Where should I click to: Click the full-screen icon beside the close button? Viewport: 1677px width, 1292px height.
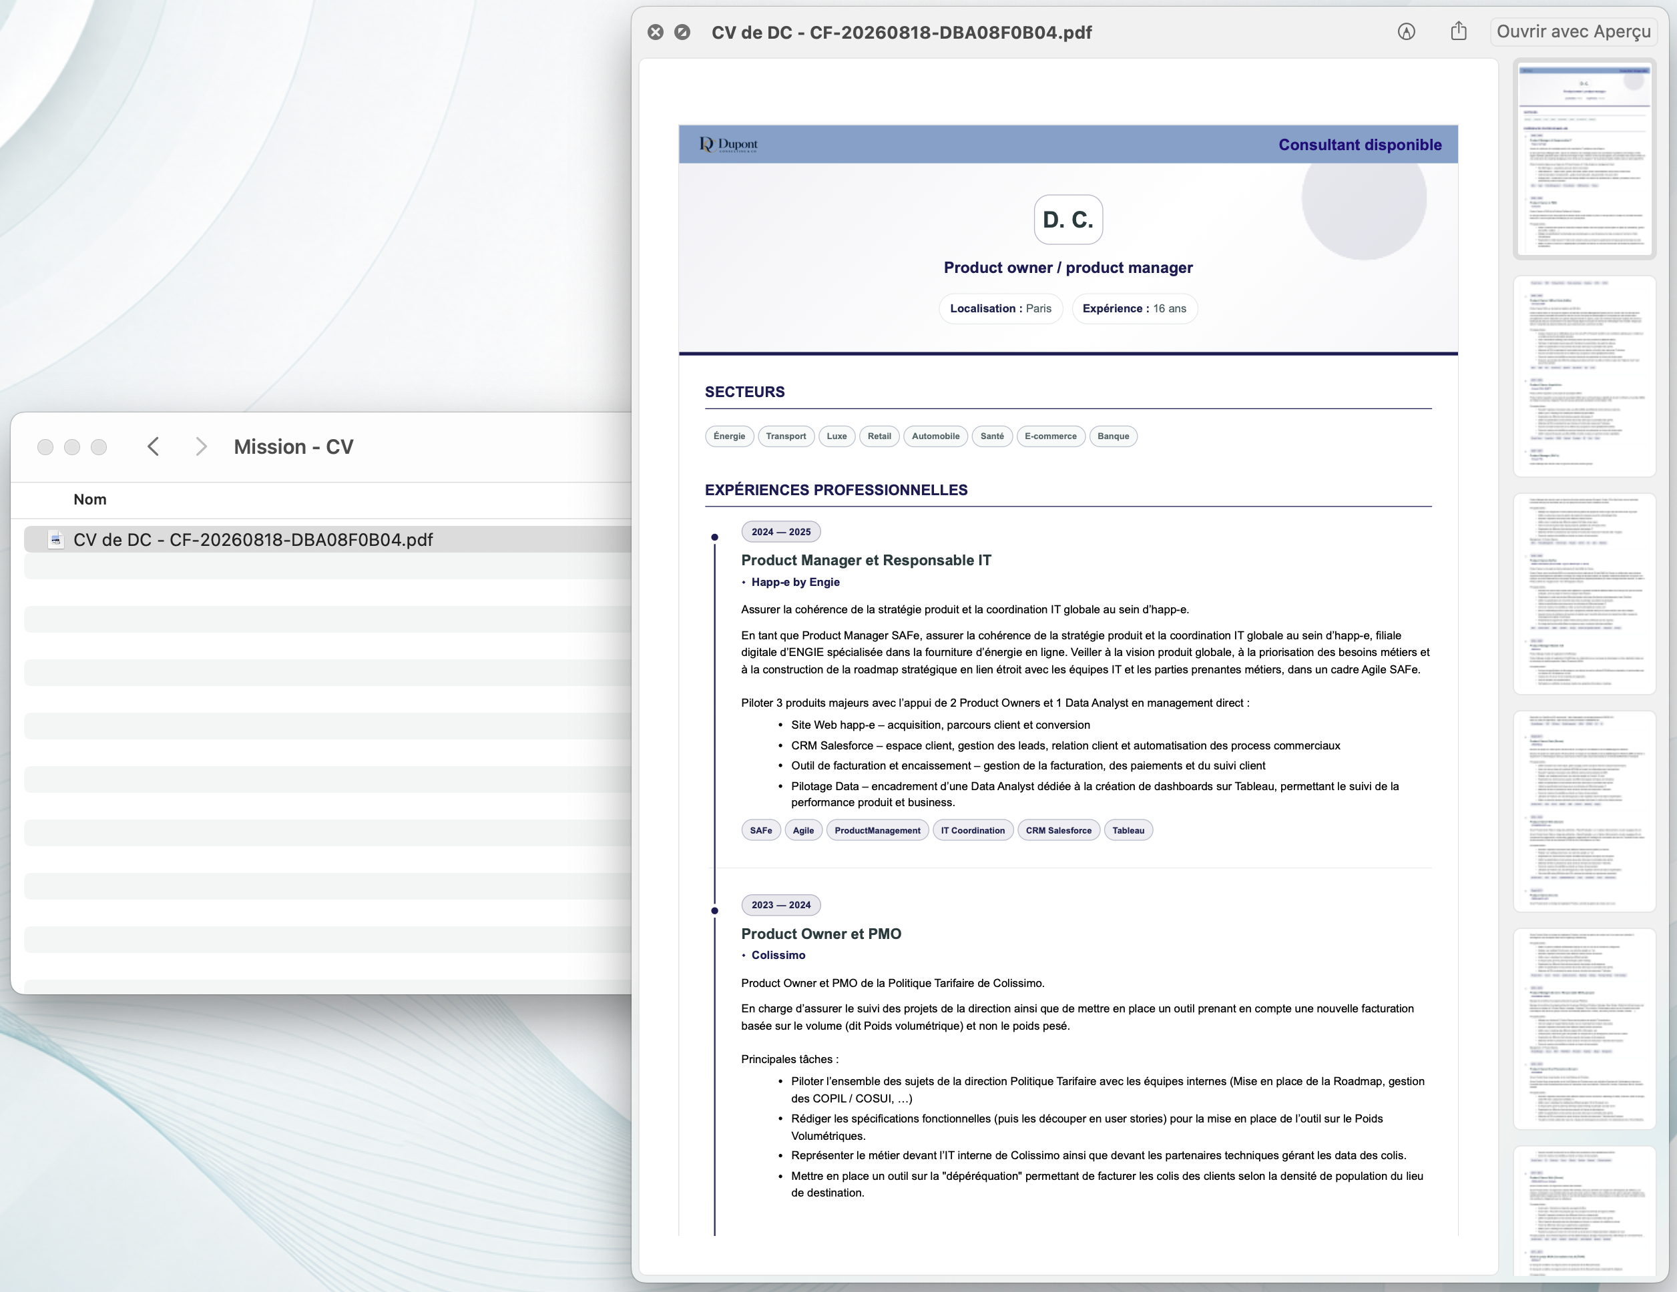coord(682,32)
